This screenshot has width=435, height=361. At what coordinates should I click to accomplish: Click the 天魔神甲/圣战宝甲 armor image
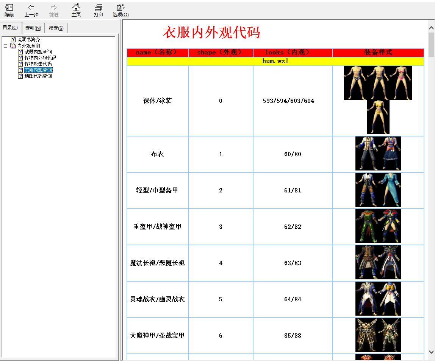[378, 335]
